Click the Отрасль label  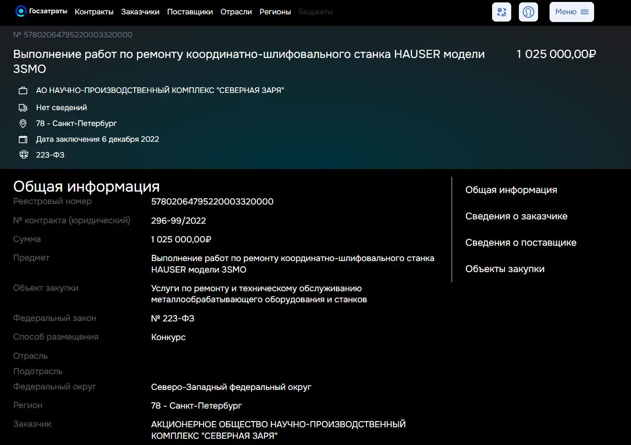pos(30,356)
